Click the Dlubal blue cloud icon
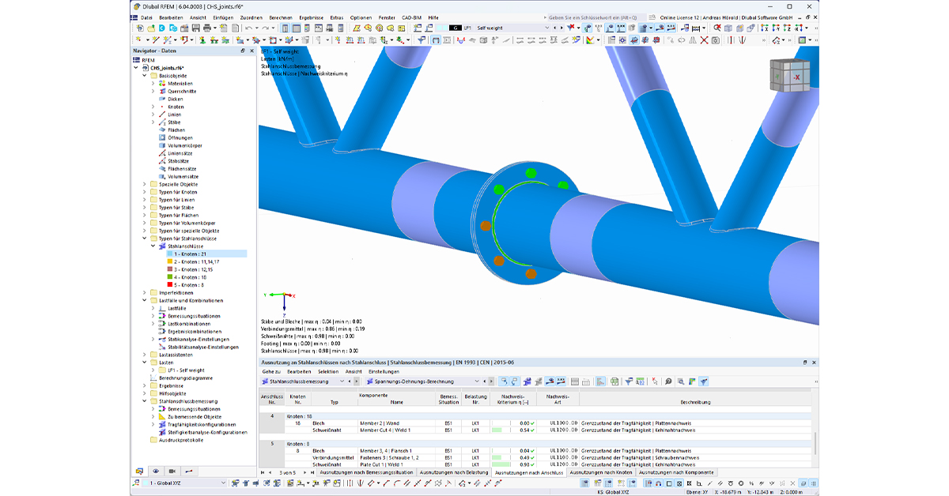This screenshot has height=496, width=949. pyautogui.click(x=162, y=28)
